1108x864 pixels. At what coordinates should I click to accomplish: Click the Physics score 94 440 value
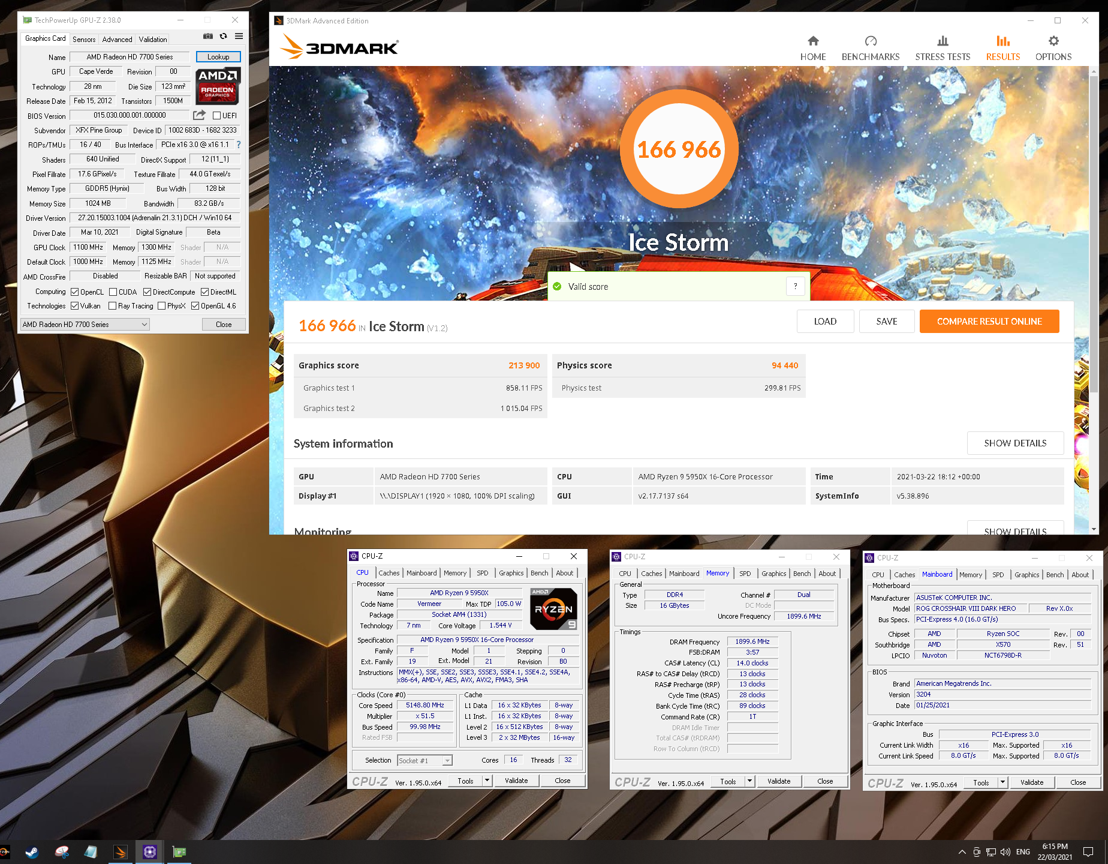785,365
